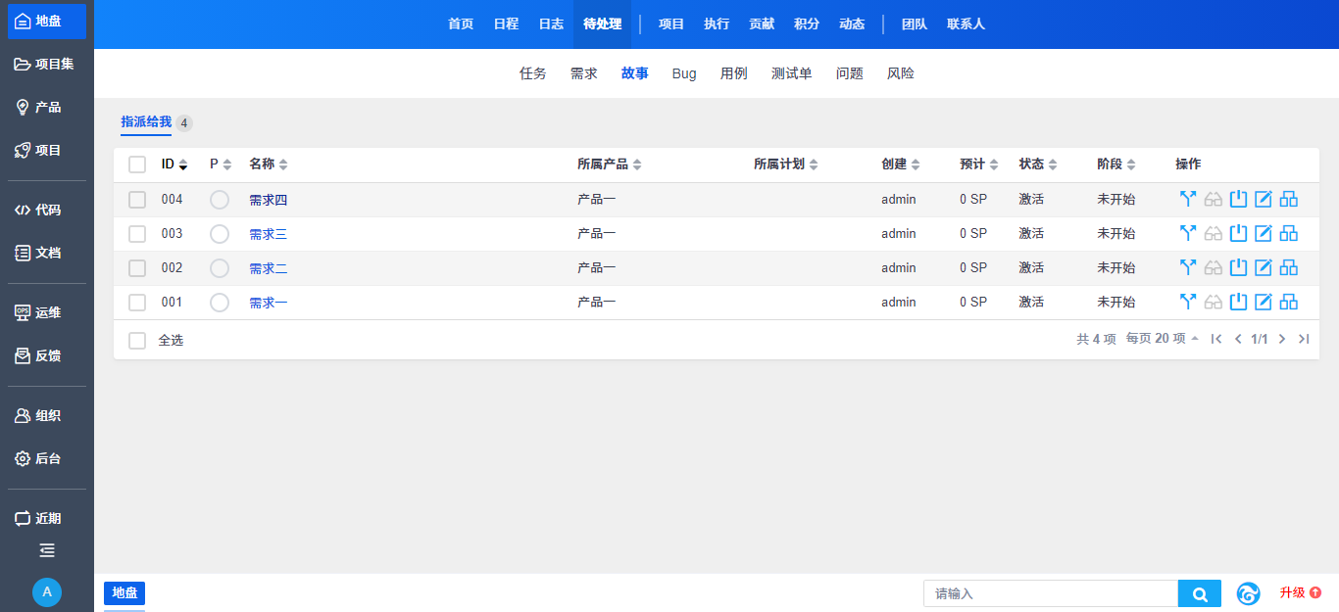
Task: Select the checkbox next to ID 002
Action: point(137,268)
